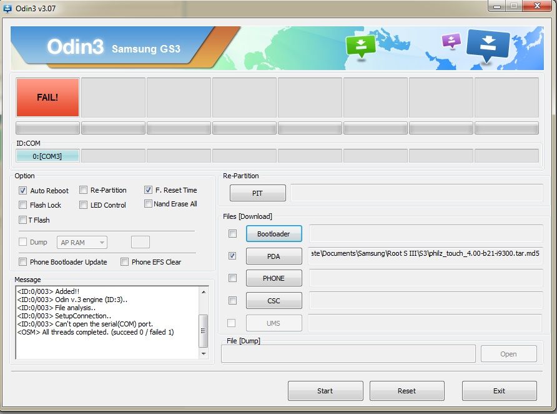Uncheck the Auto Reboot checkbox
This screenshot has height=414, width=557.
tap(23, 191)
